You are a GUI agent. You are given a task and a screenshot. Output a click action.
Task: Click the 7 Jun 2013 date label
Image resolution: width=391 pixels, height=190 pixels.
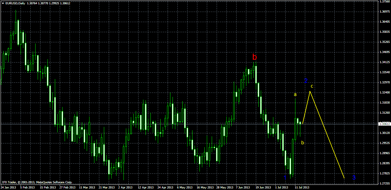[243, 187]
